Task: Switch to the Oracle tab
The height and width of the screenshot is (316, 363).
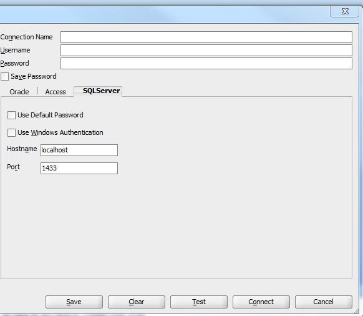Action: [x=19, y=92]
